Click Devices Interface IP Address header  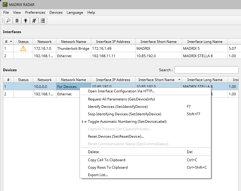113,80
